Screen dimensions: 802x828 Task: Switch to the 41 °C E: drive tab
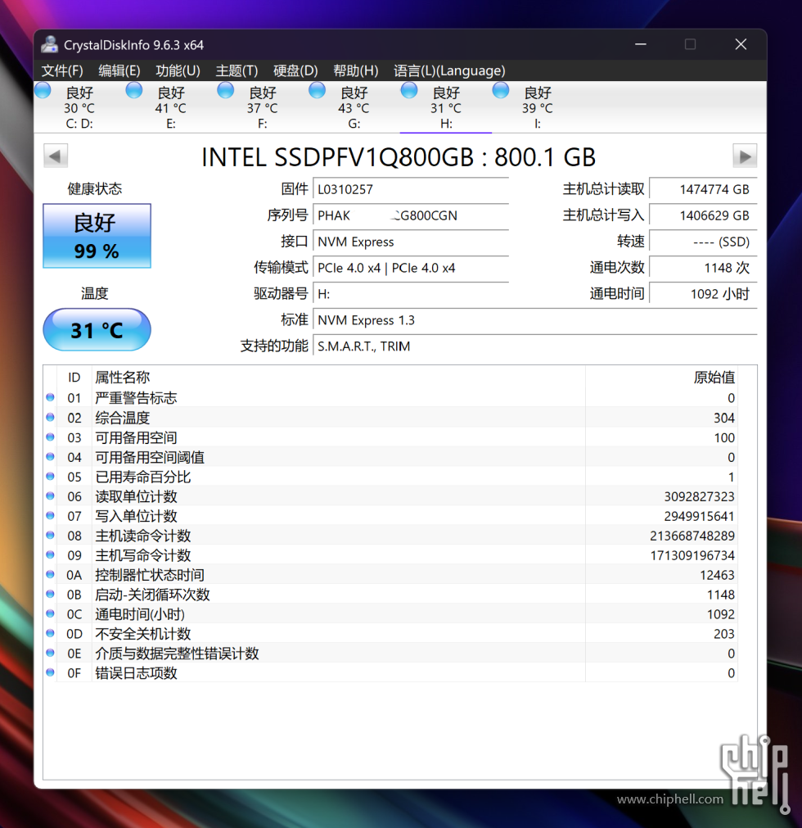coord(171,107)
